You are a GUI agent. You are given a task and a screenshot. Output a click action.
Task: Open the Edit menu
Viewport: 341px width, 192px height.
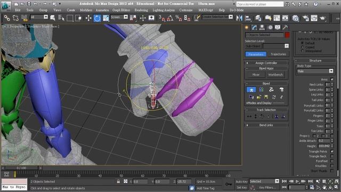(x=18, y=10)
